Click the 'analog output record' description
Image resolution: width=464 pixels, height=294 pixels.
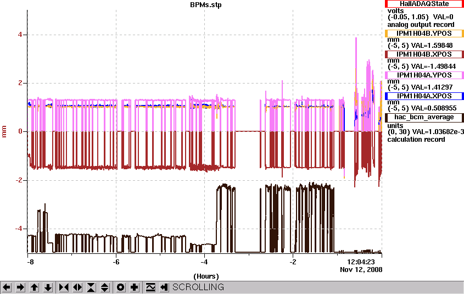coord(421,25)
